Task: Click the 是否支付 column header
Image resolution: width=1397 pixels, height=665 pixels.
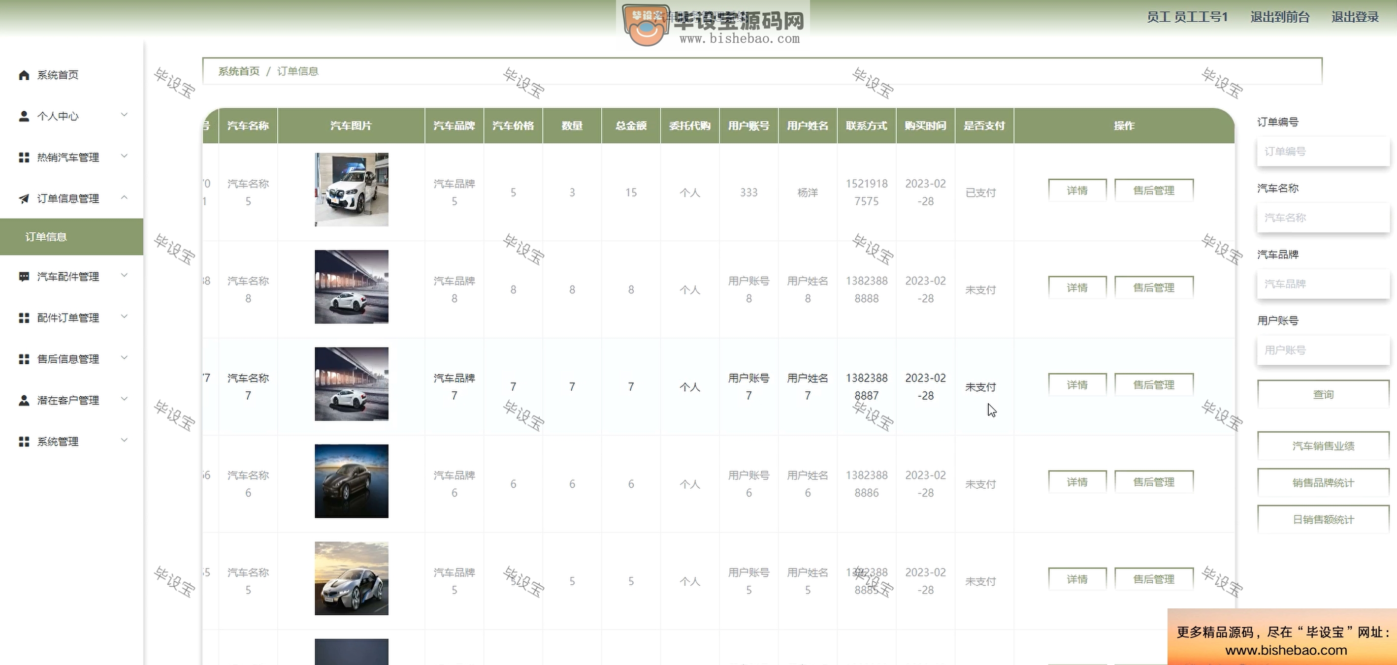Action: 984,126
